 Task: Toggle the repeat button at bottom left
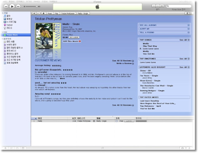pos(17,148)
